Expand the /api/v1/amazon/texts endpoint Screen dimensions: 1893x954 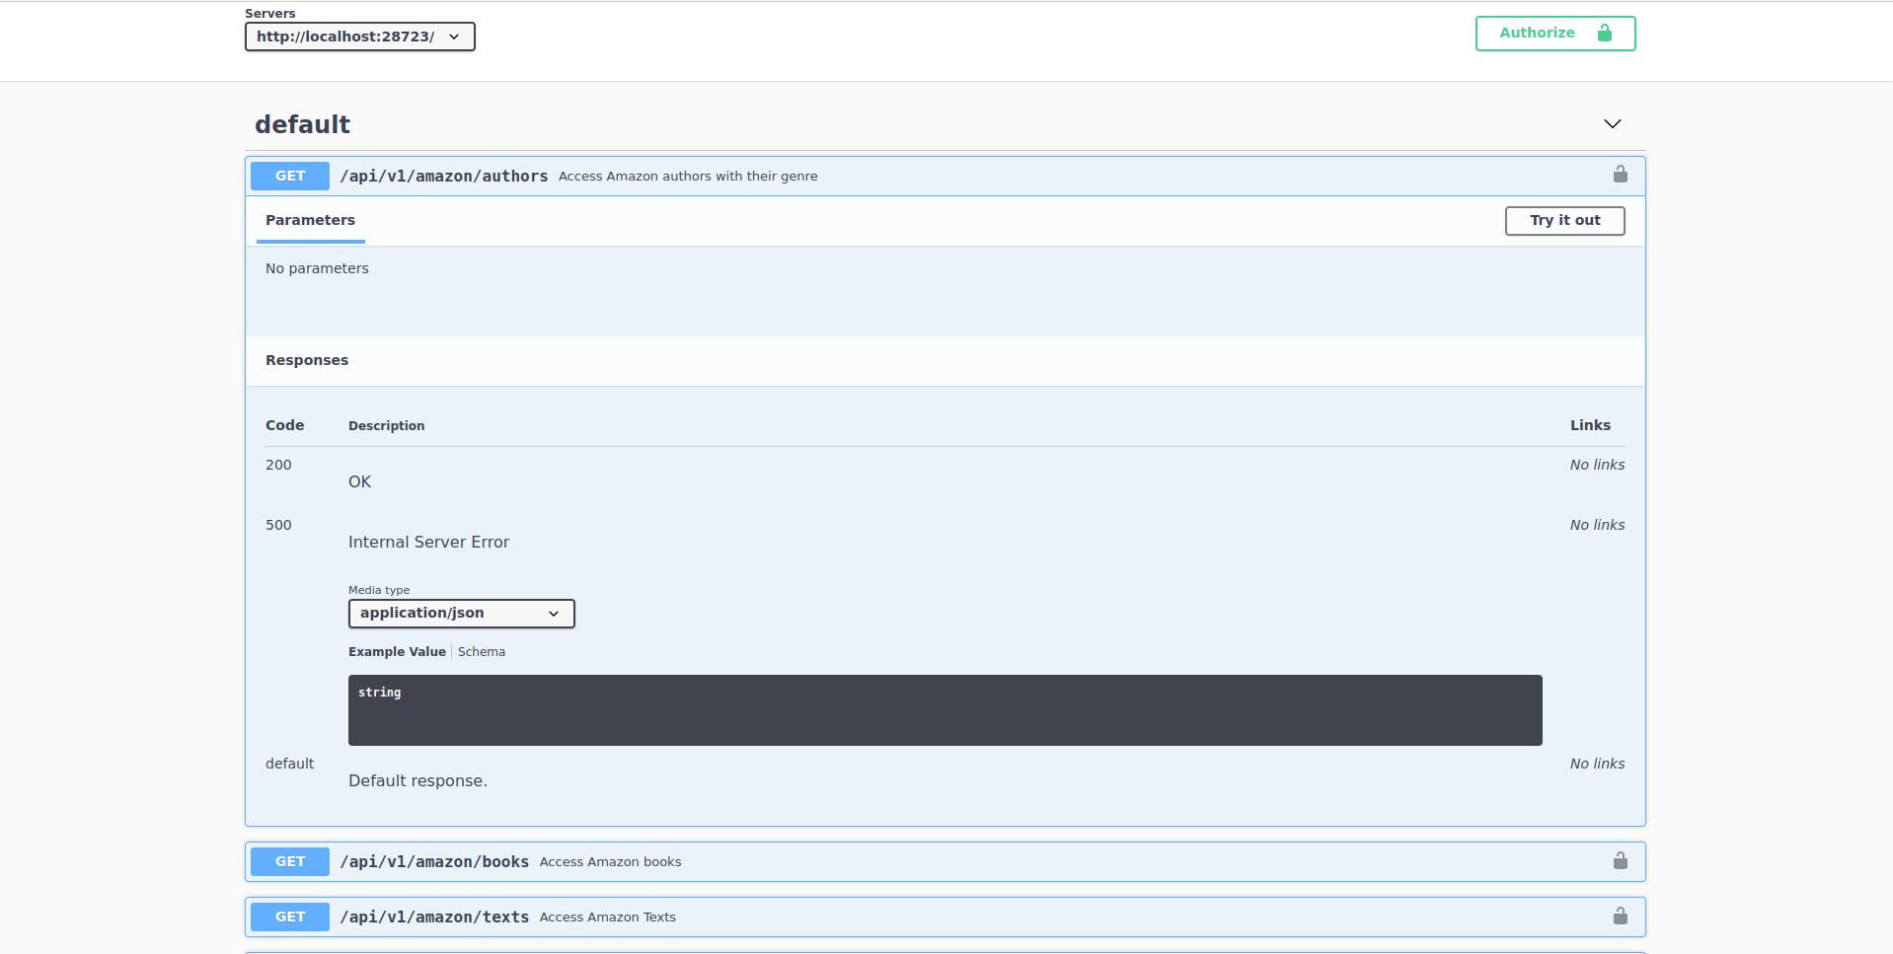tap(434, 917)
